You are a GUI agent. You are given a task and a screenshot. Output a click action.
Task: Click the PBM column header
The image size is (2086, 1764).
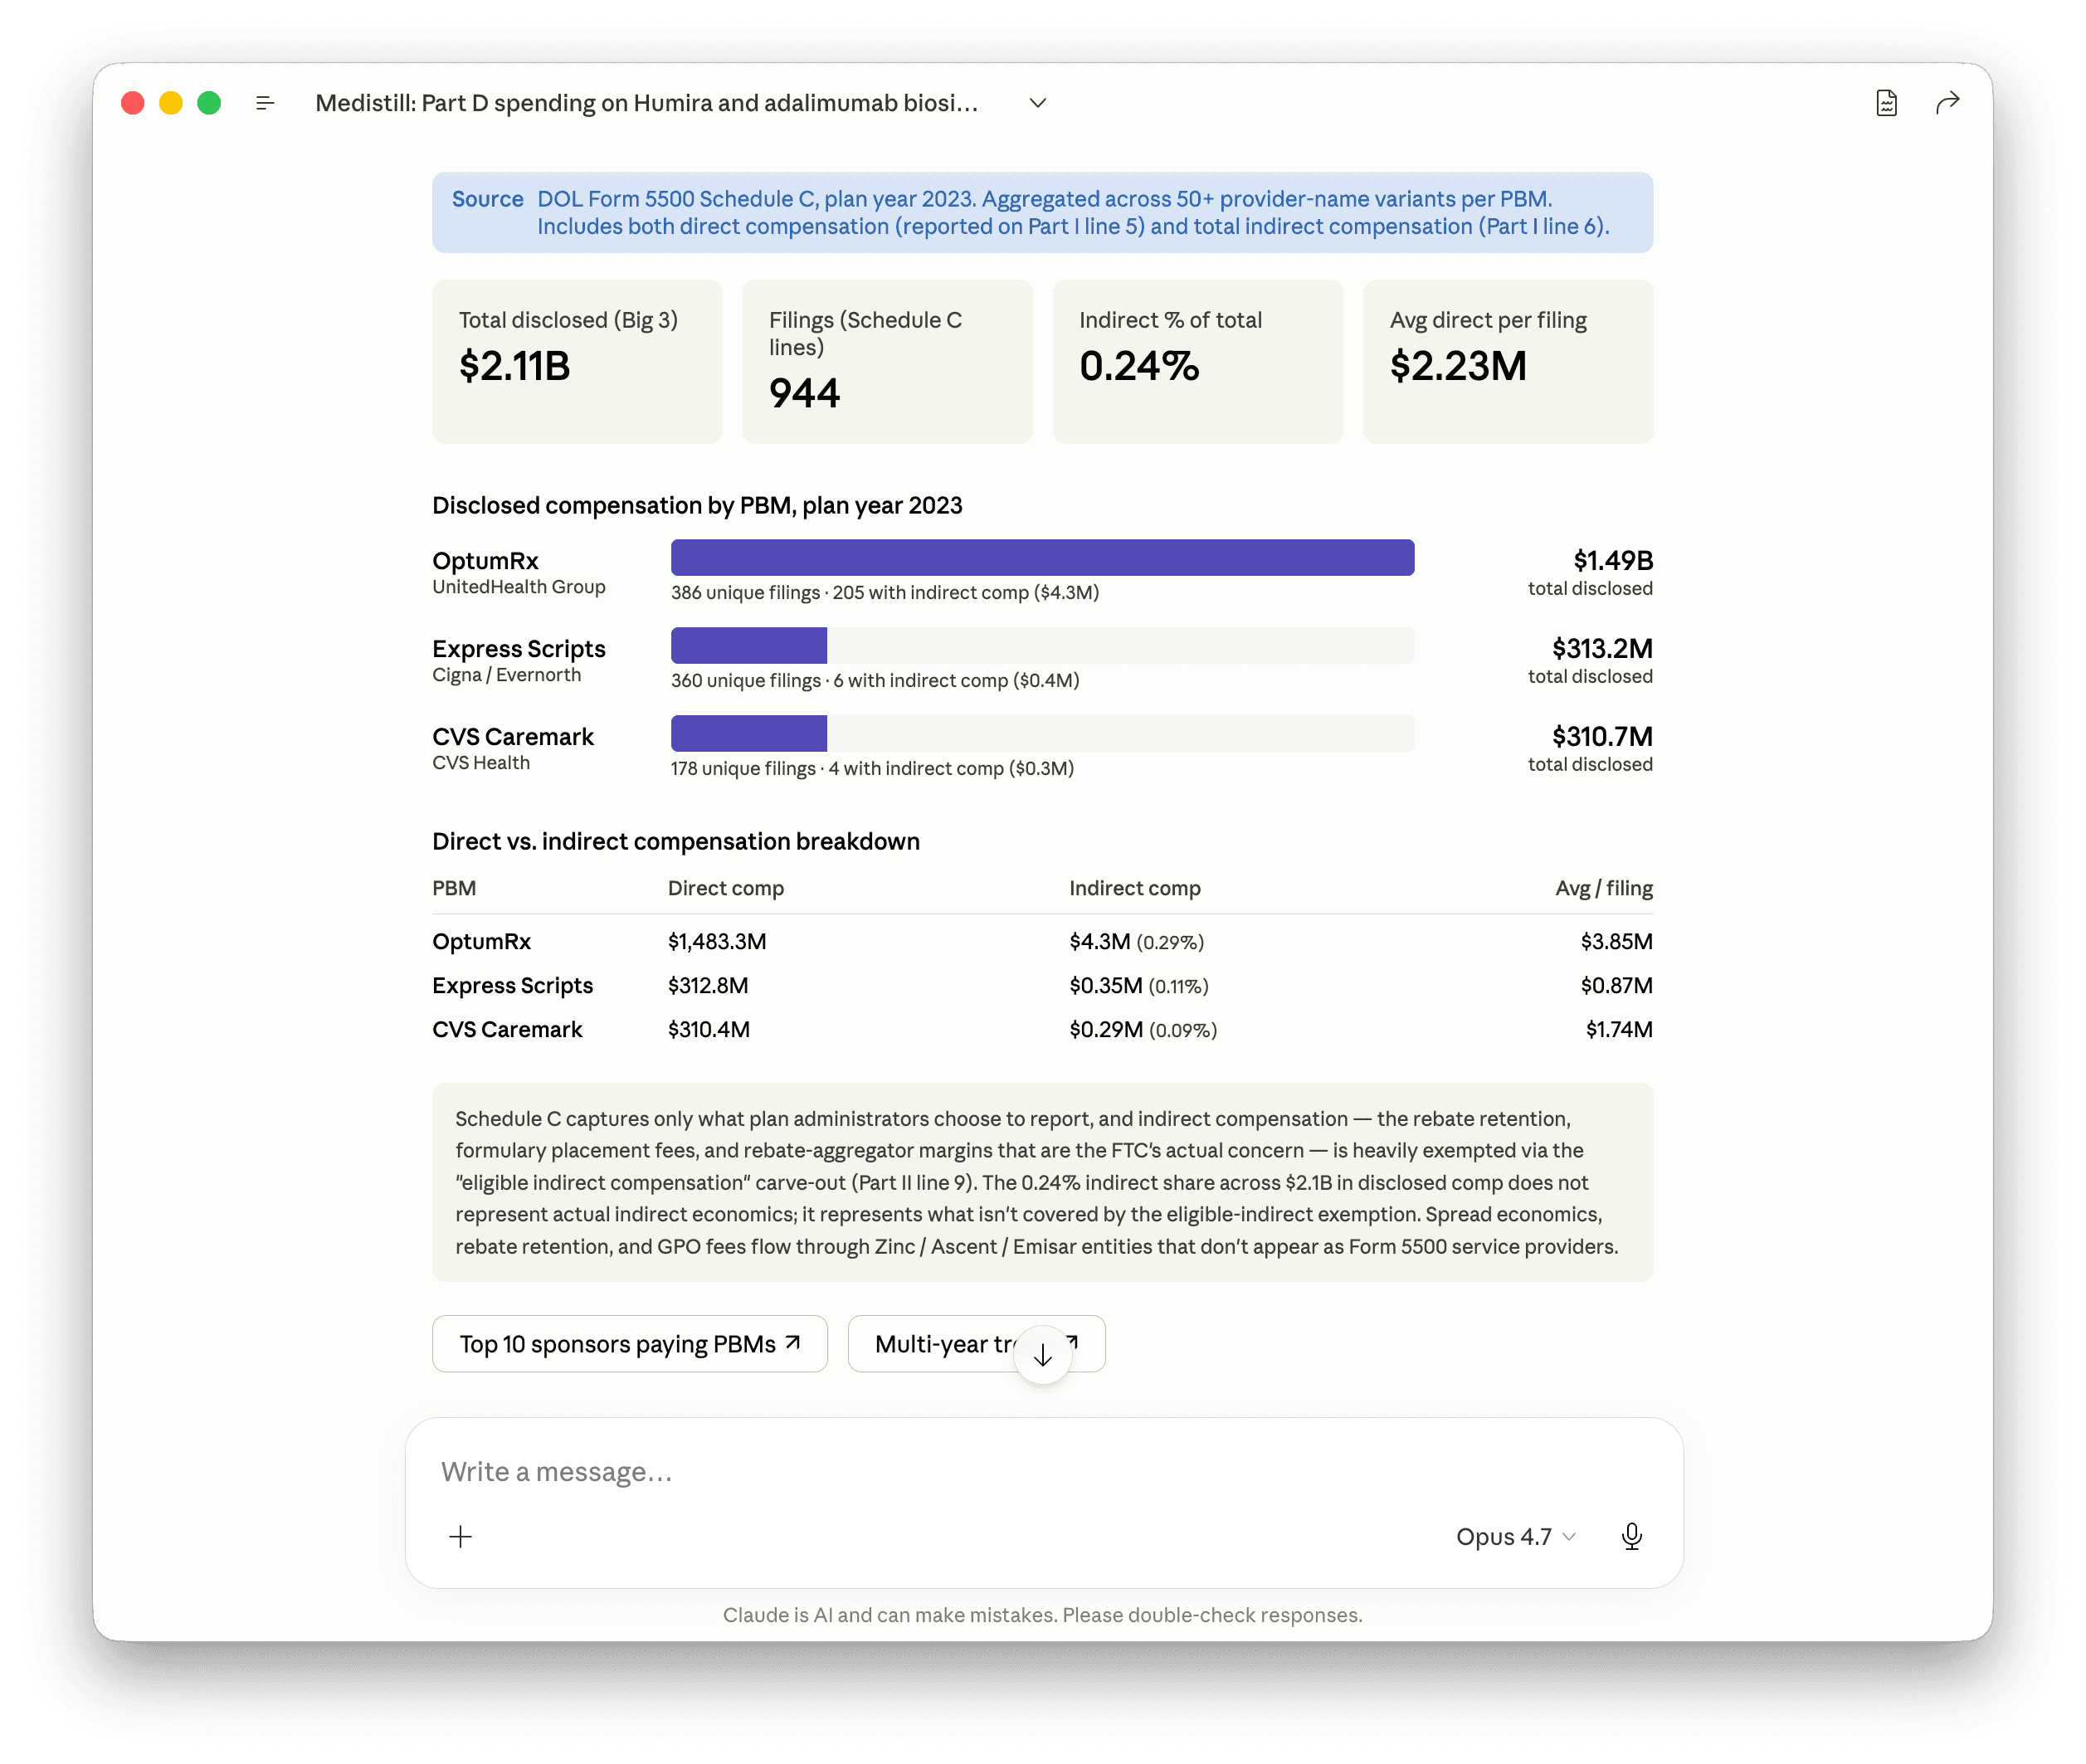coord(454,888)
